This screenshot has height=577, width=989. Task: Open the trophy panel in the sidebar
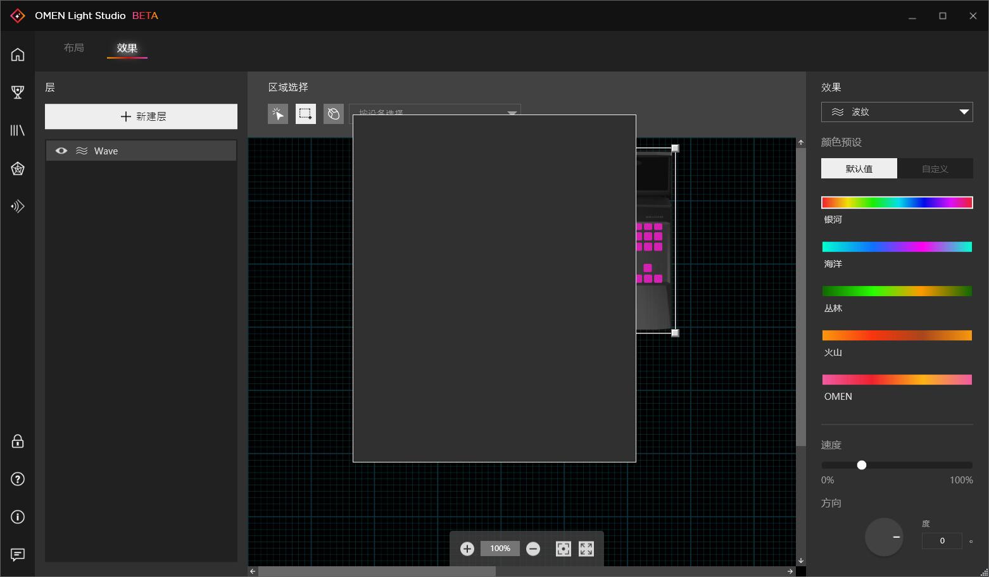pos(17,92)
